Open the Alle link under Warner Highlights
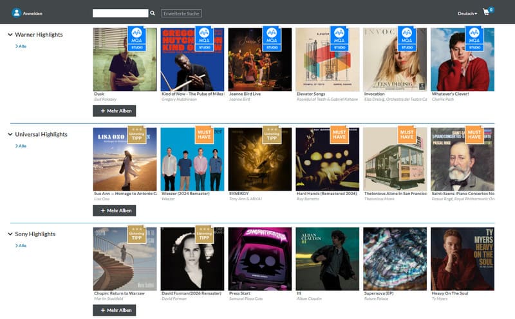Viewport: 515px width, 319px height. [x=21, y=46]
